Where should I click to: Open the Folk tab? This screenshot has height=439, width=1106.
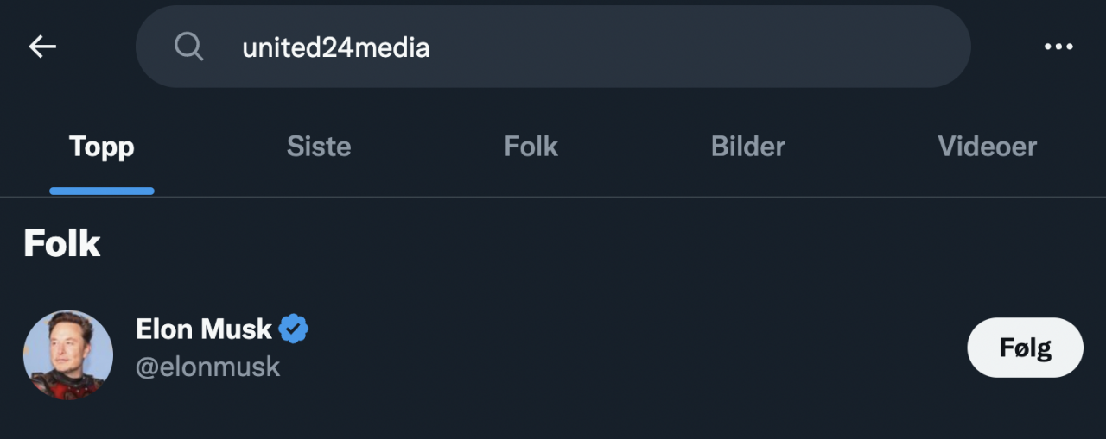point(531,147)
